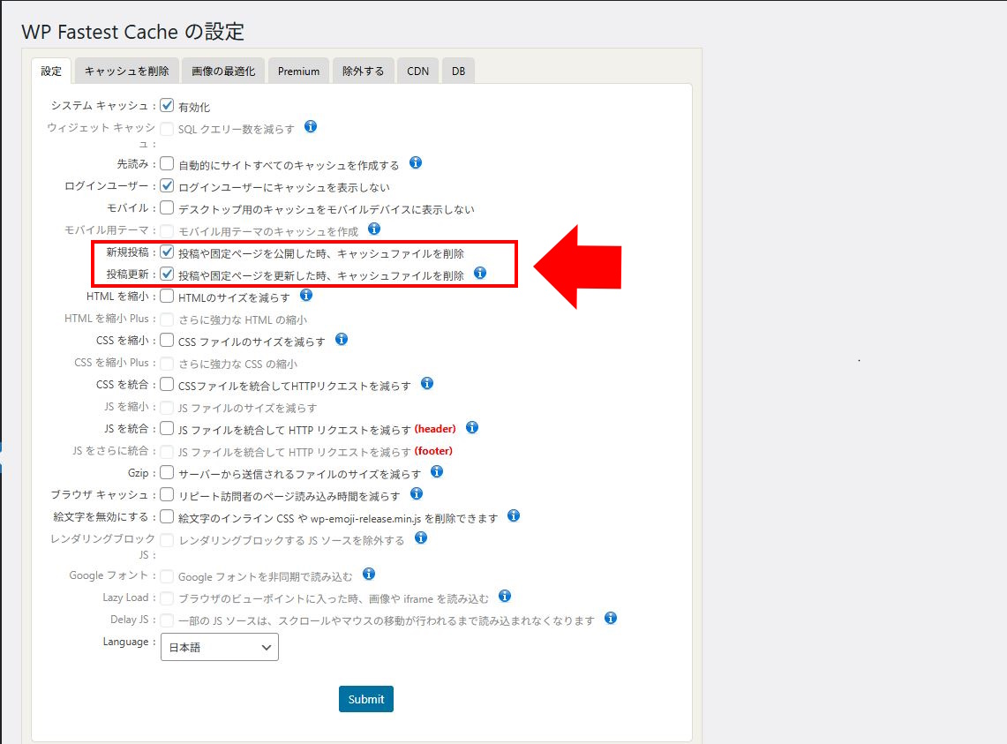
Task: Click disabled JS をさらに統合 checkbox
Action: point(167,452)
